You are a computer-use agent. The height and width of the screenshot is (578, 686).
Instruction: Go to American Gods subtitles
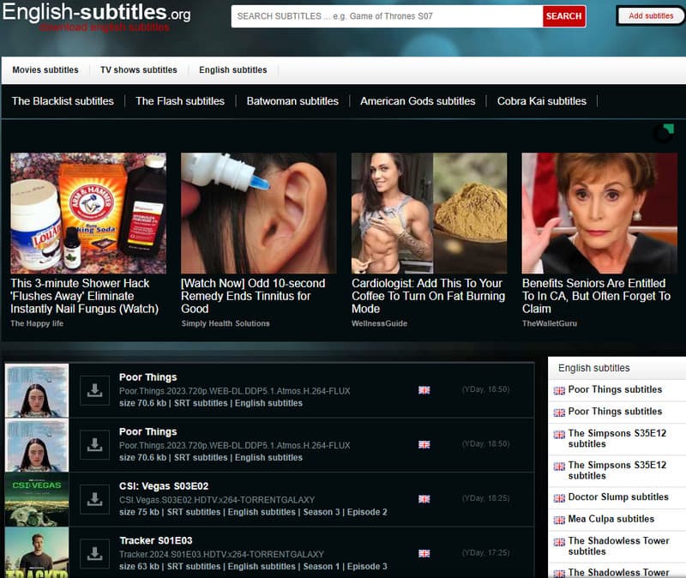(418, 101)
